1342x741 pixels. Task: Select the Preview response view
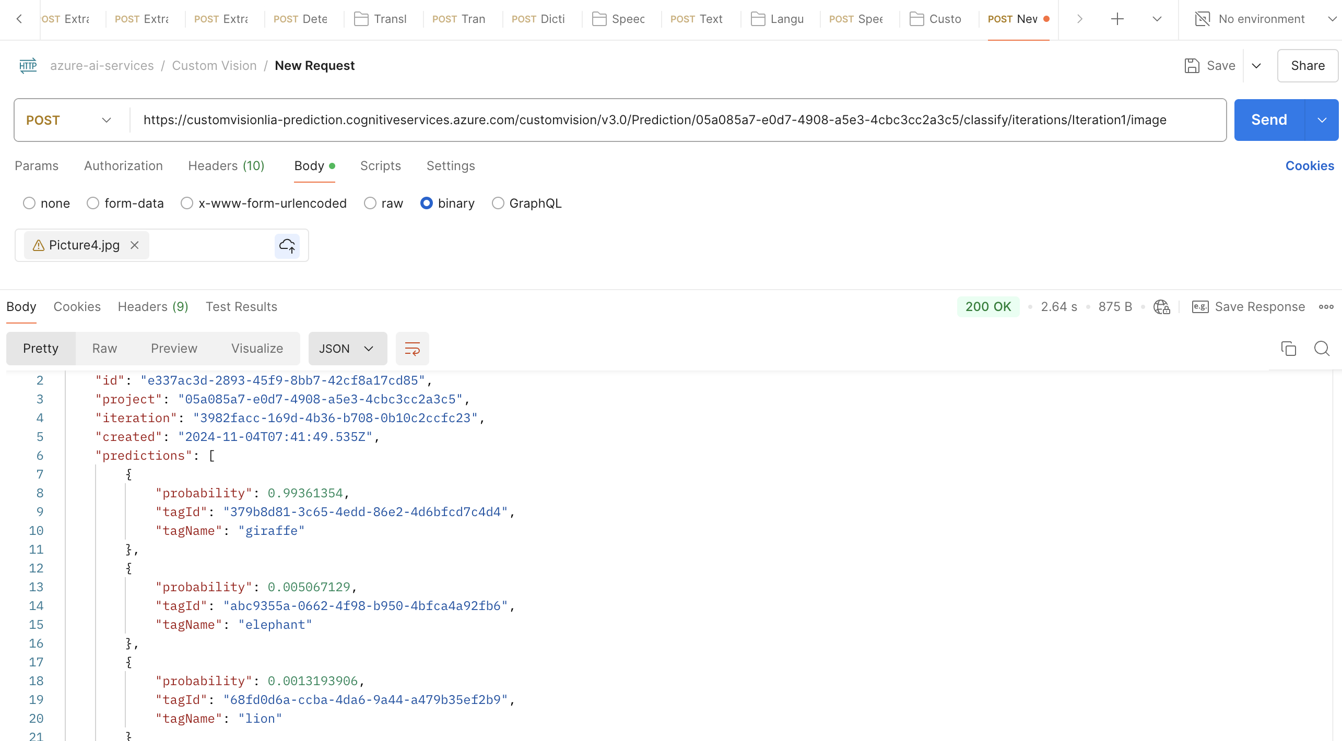[x=174, y=349]
